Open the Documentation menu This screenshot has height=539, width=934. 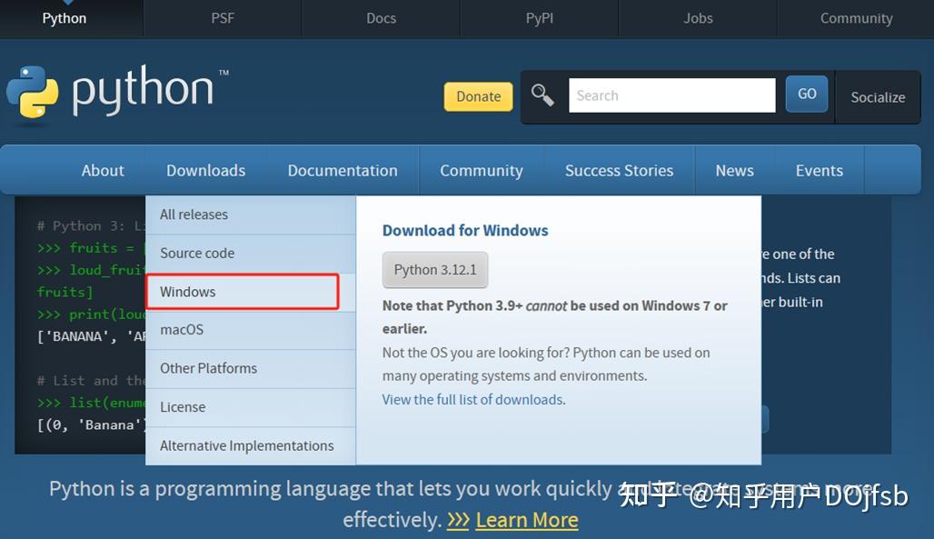343,170
